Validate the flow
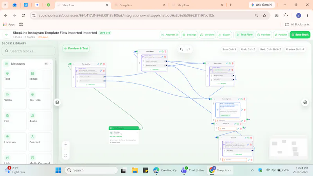The height and width of the screenshot is (176, 313). pos(264,35)
